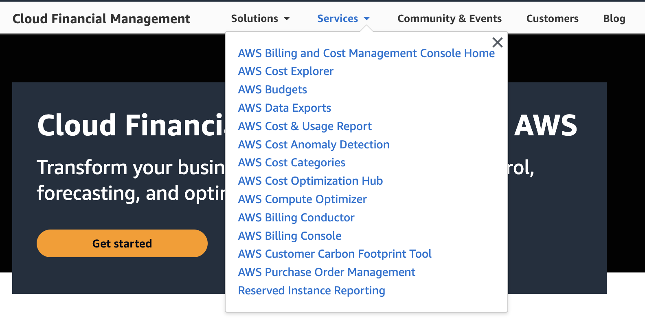Go to the Customers section
The width and height of the screenshot is (645, 318).
[x=552, y=19]
